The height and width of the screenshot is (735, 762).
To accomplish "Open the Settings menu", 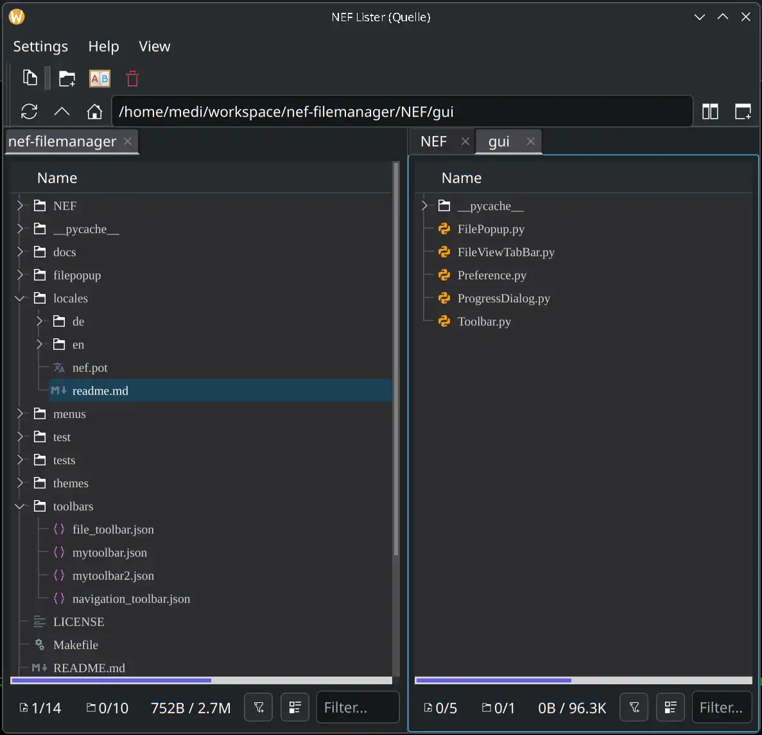I will (x=40, y=46).
